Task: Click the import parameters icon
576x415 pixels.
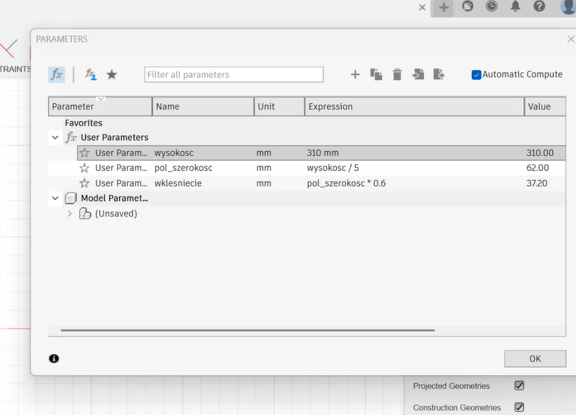Action: click(418, 74)
